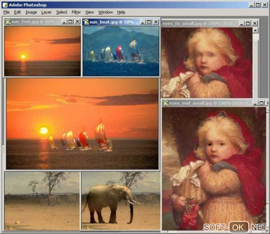Click the eyes_end_small.jpg document icon
270x234 pixels.
pos(166,103)
